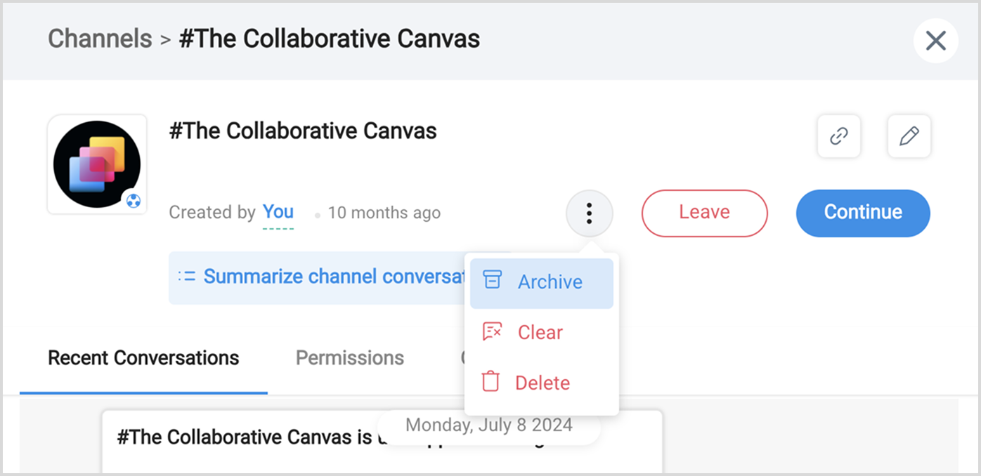Select Archive from the dropdown menu

pos(550,282)
